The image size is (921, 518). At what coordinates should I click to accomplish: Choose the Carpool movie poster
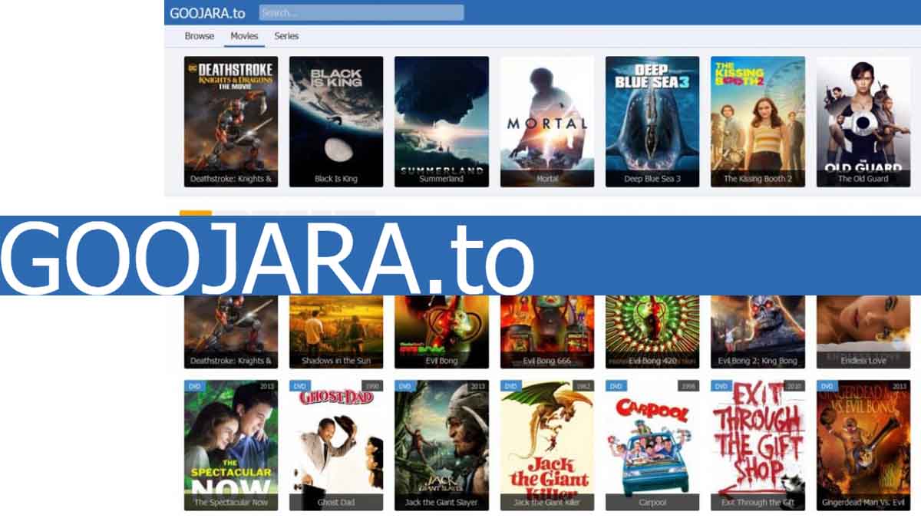[652, 445]
